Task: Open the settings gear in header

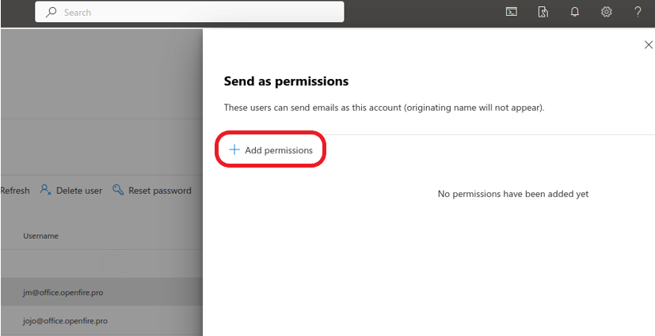Action: coord(607,12)
